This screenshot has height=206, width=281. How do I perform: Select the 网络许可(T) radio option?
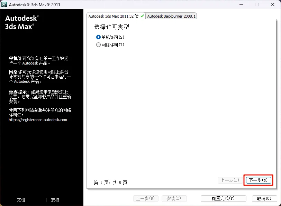[110, 45]
